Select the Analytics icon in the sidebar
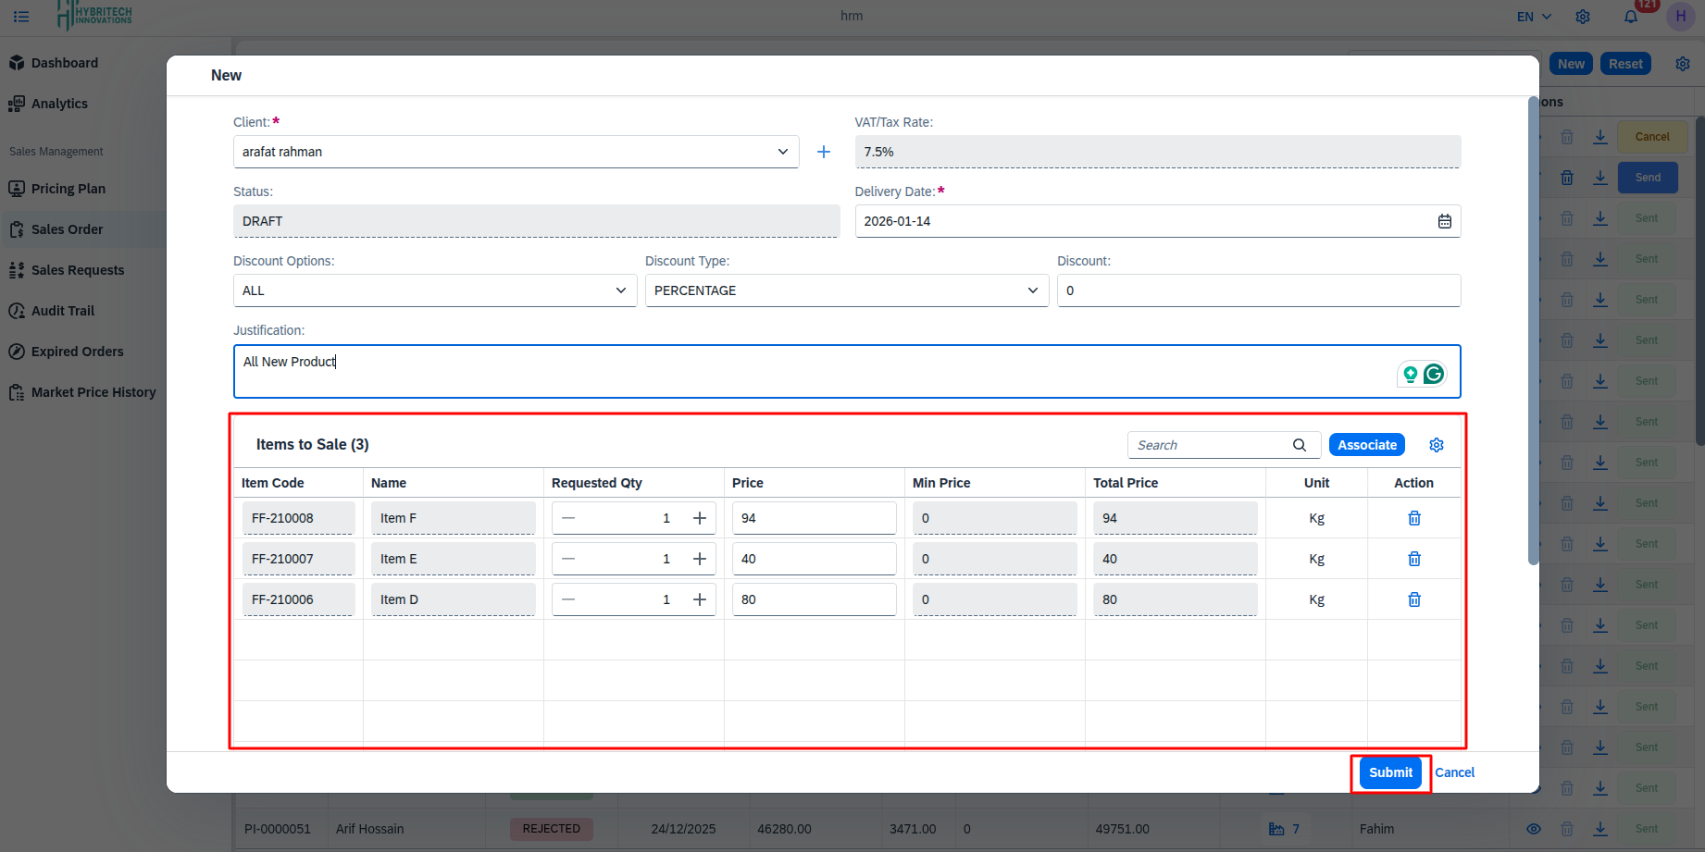The height and width of the screenshot is (852, 1705). coord(17,103)
